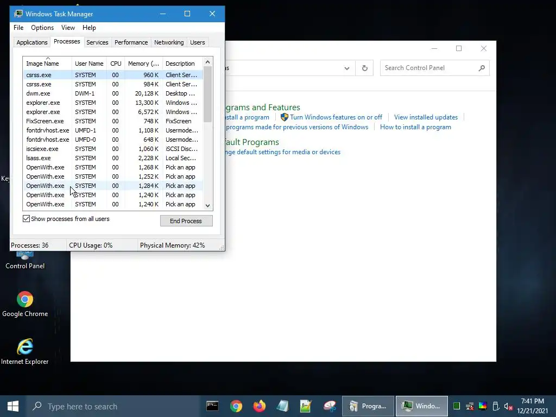Screen dimensions: 556x417
Task: Select the FixScreen.exe process row
Action: click(113, 121)
